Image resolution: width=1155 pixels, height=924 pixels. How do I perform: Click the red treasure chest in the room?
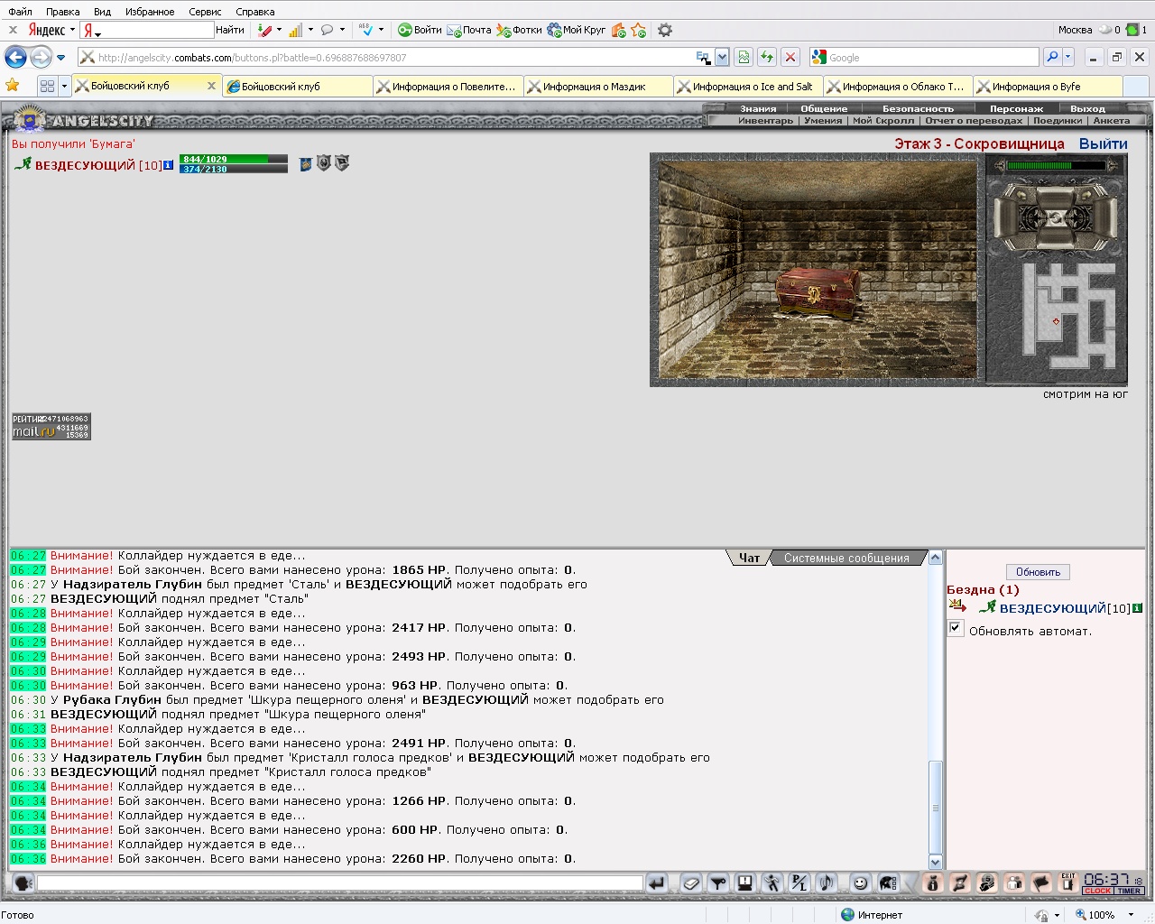click(817, 293)
